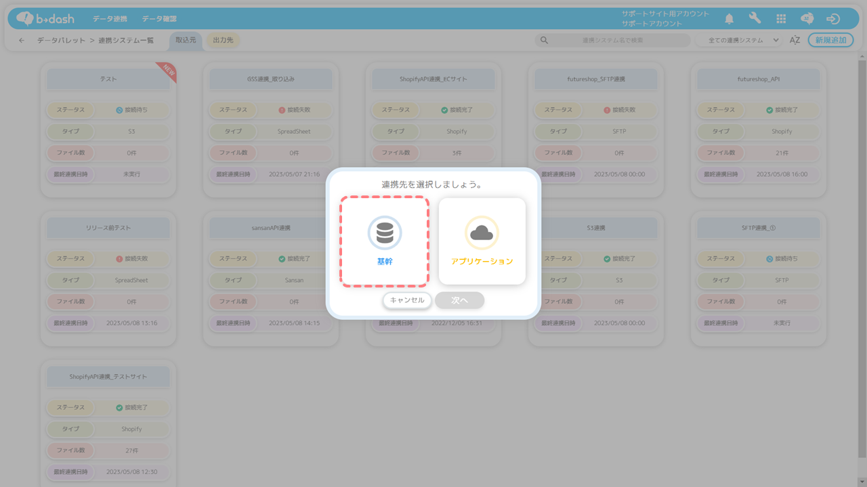
Task: Toggle the AZ sort order icon
Action: 795,41
